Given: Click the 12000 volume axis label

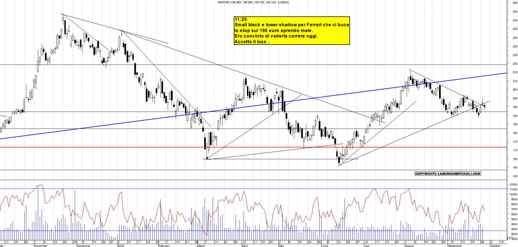Looking at the screenshot, I should coord(513,184).
